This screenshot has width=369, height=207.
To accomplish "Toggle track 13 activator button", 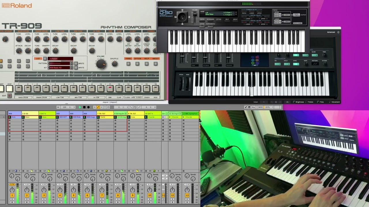I will click(187, 195).
